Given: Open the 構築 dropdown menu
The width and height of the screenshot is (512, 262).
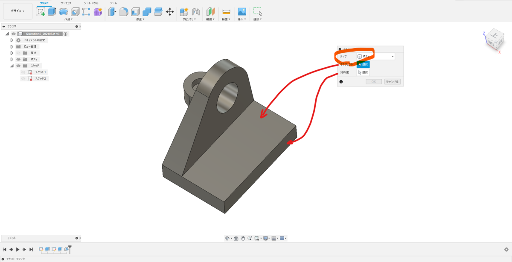Looking at the screenshot, I should [210, 19].
